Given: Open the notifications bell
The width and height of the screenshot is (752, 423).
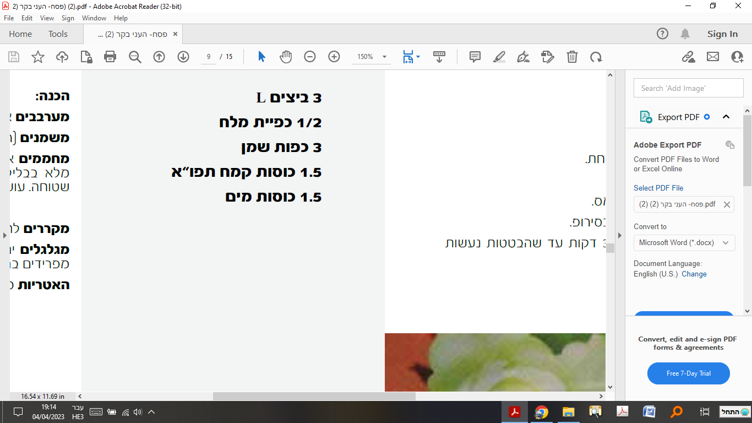Looking at the screenshot, I should click(x=685, y=34).
